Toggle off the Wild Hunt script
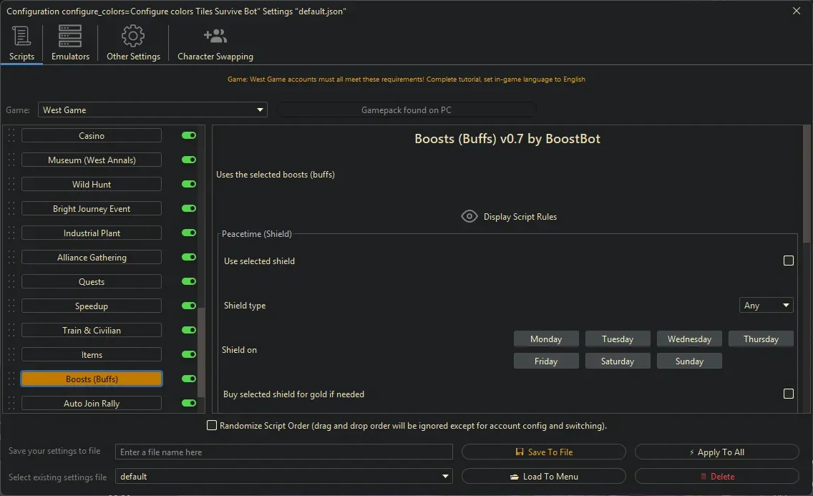Image resolution: width=813 pixels, height=496 pixels. coord(189,184)
